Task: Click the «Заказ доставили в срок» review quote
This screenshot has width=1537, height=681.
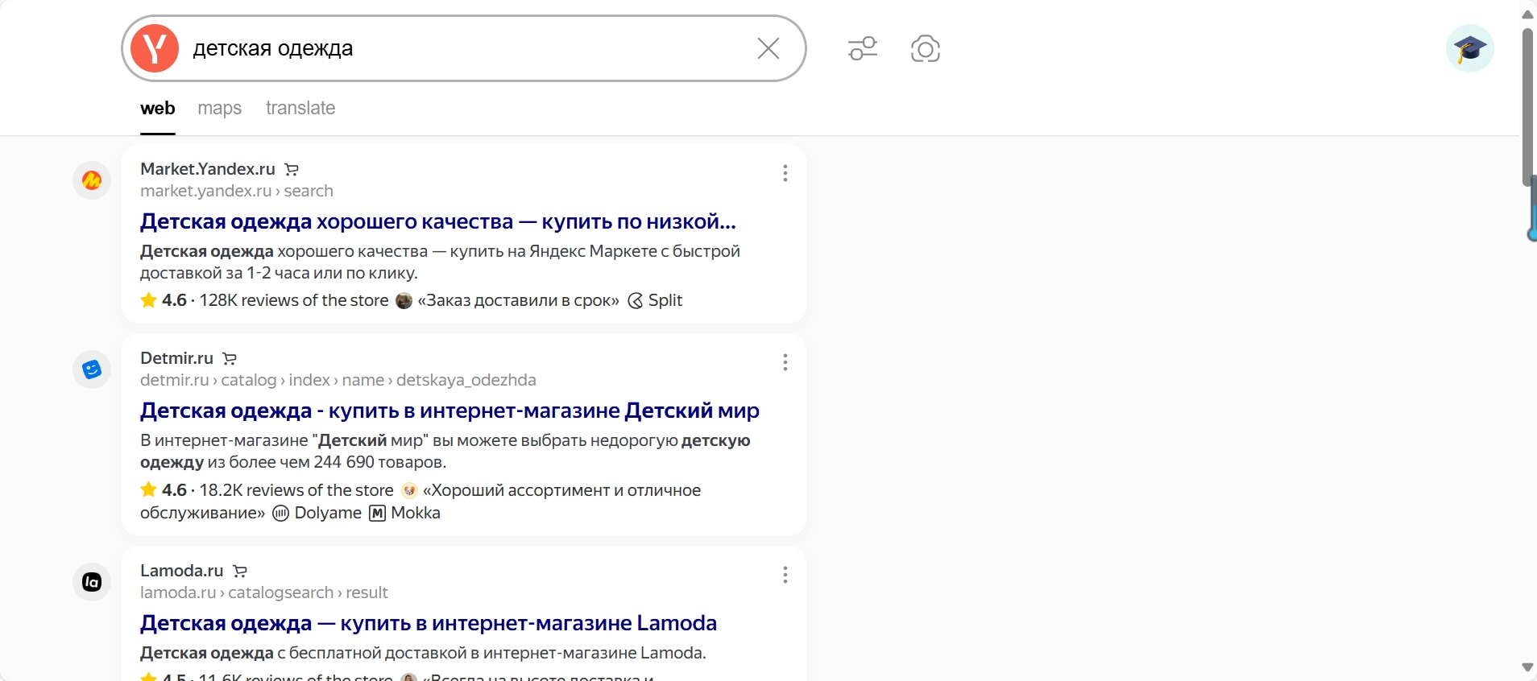Action: pos(518,300)
